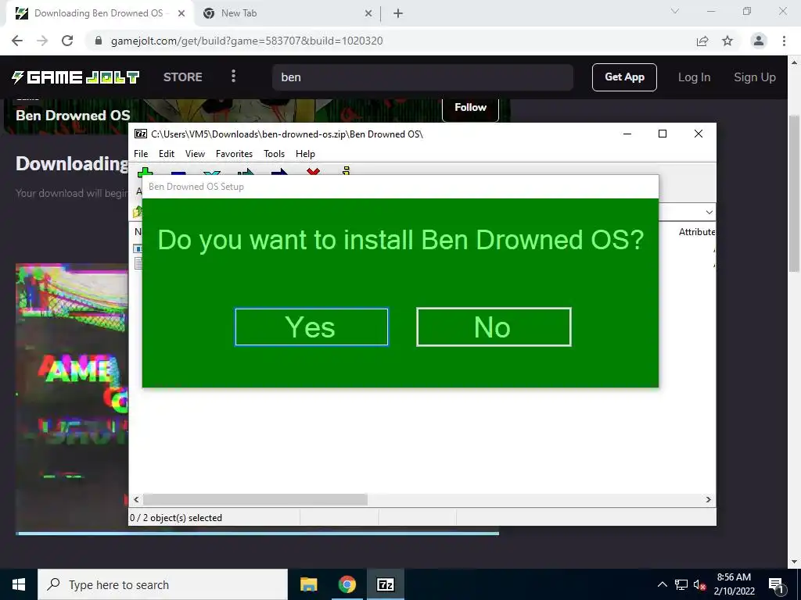Click the Log In link

click(694, 77)
